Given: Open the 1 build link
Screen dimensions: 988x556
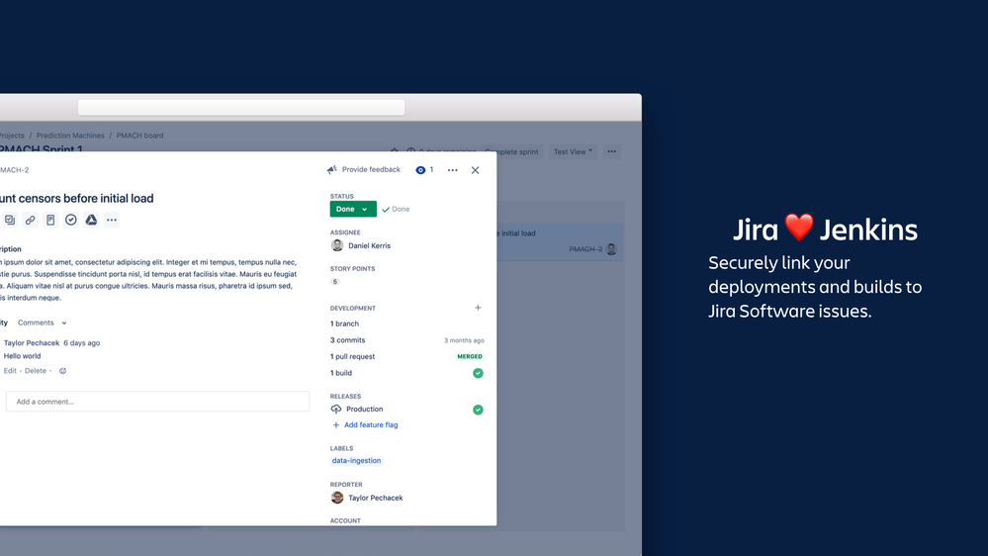Looking at the screenshot, I should pyautogui.click(x=341, y=373).
